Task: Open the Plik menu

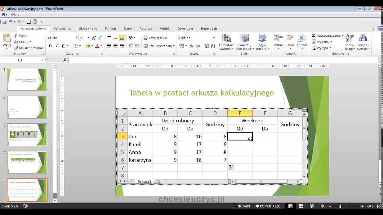Action: click(x=4, y=14)
